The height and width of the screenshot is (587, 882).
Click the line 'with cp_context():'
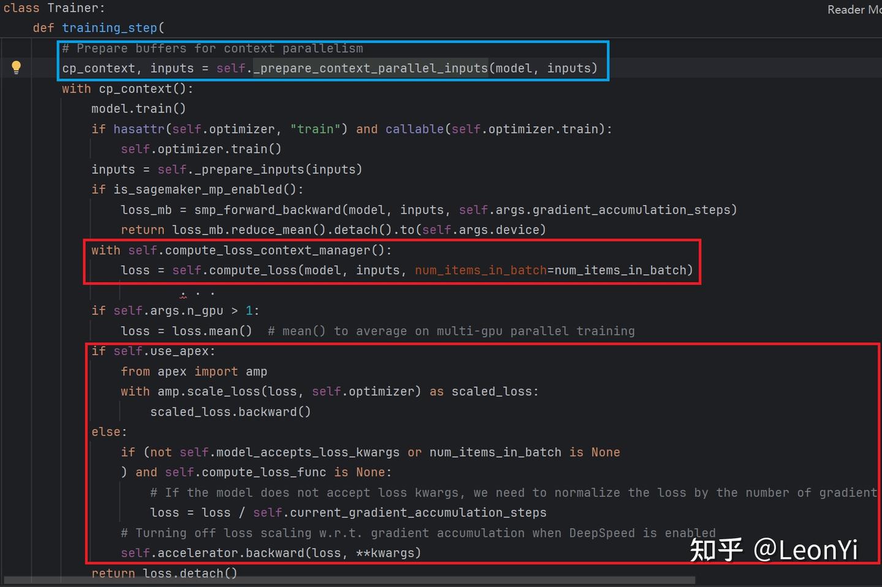click(x=127, y=89)
